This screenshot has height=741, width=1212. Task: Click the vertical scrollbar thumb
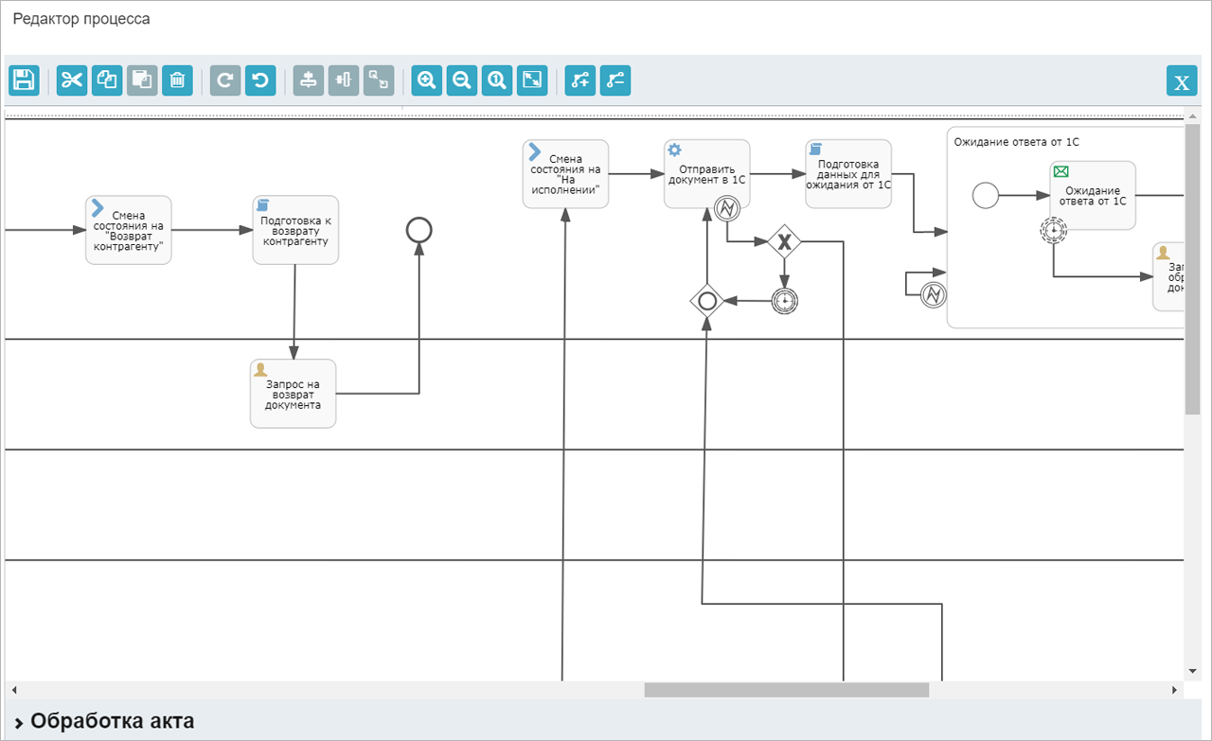[x=1192, y=270]
